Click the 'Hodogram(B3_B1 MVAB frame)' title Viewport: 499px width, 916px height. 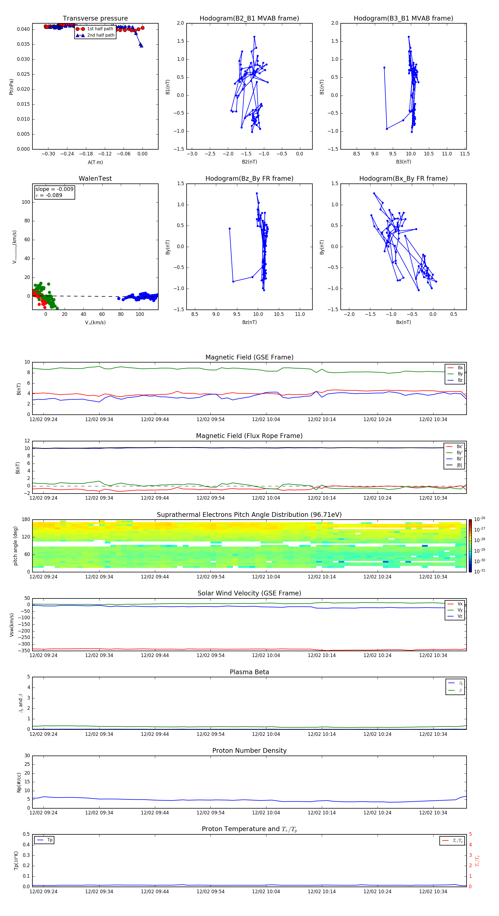403,18
